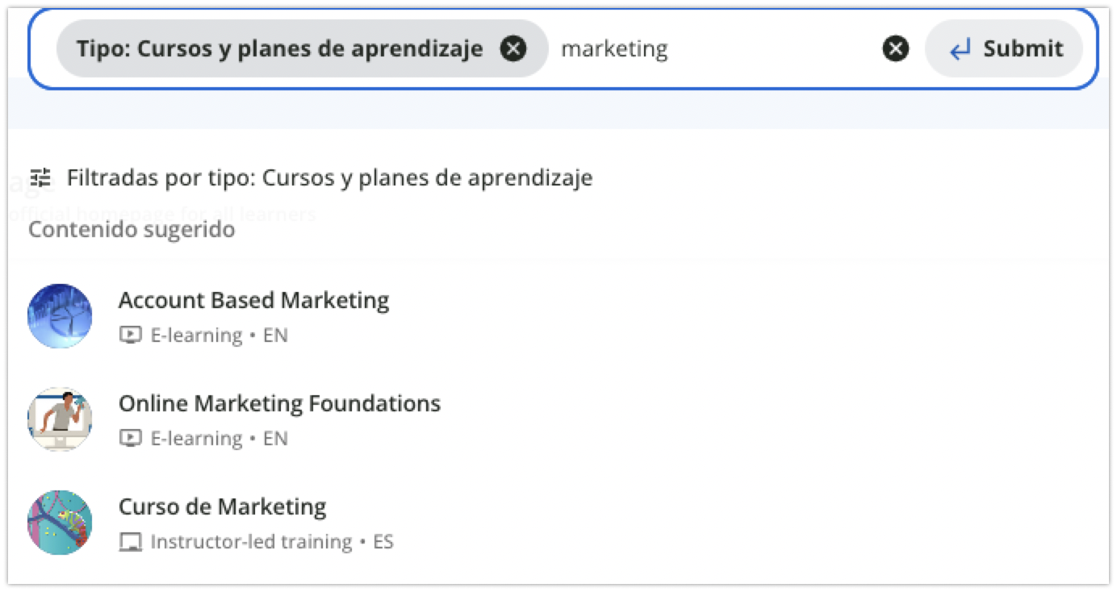Click the Submit button
Image resolution: width=1117 pixels, height=592 pixels.
(x=1004, y=49)
